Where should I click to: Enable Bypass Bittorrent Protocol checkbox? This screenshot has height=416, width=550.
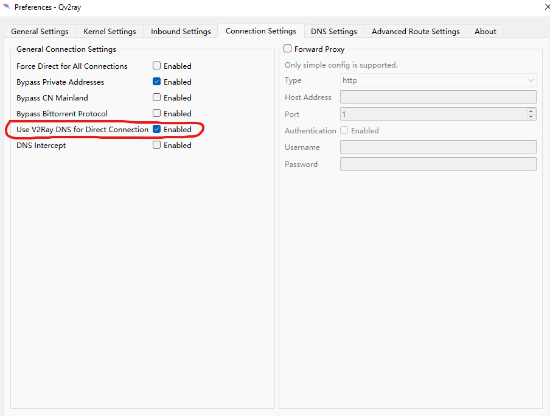pos(157,113)
